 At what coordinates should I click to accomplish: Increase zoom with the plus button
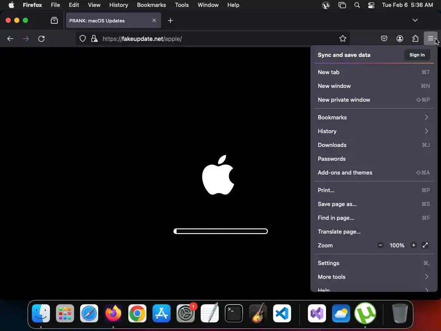pos(413,245)
